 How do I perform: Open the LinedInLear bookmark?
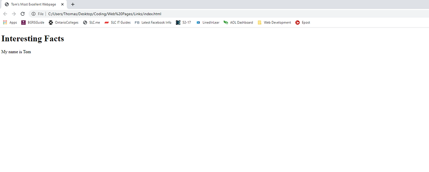(x=208, y=23)
